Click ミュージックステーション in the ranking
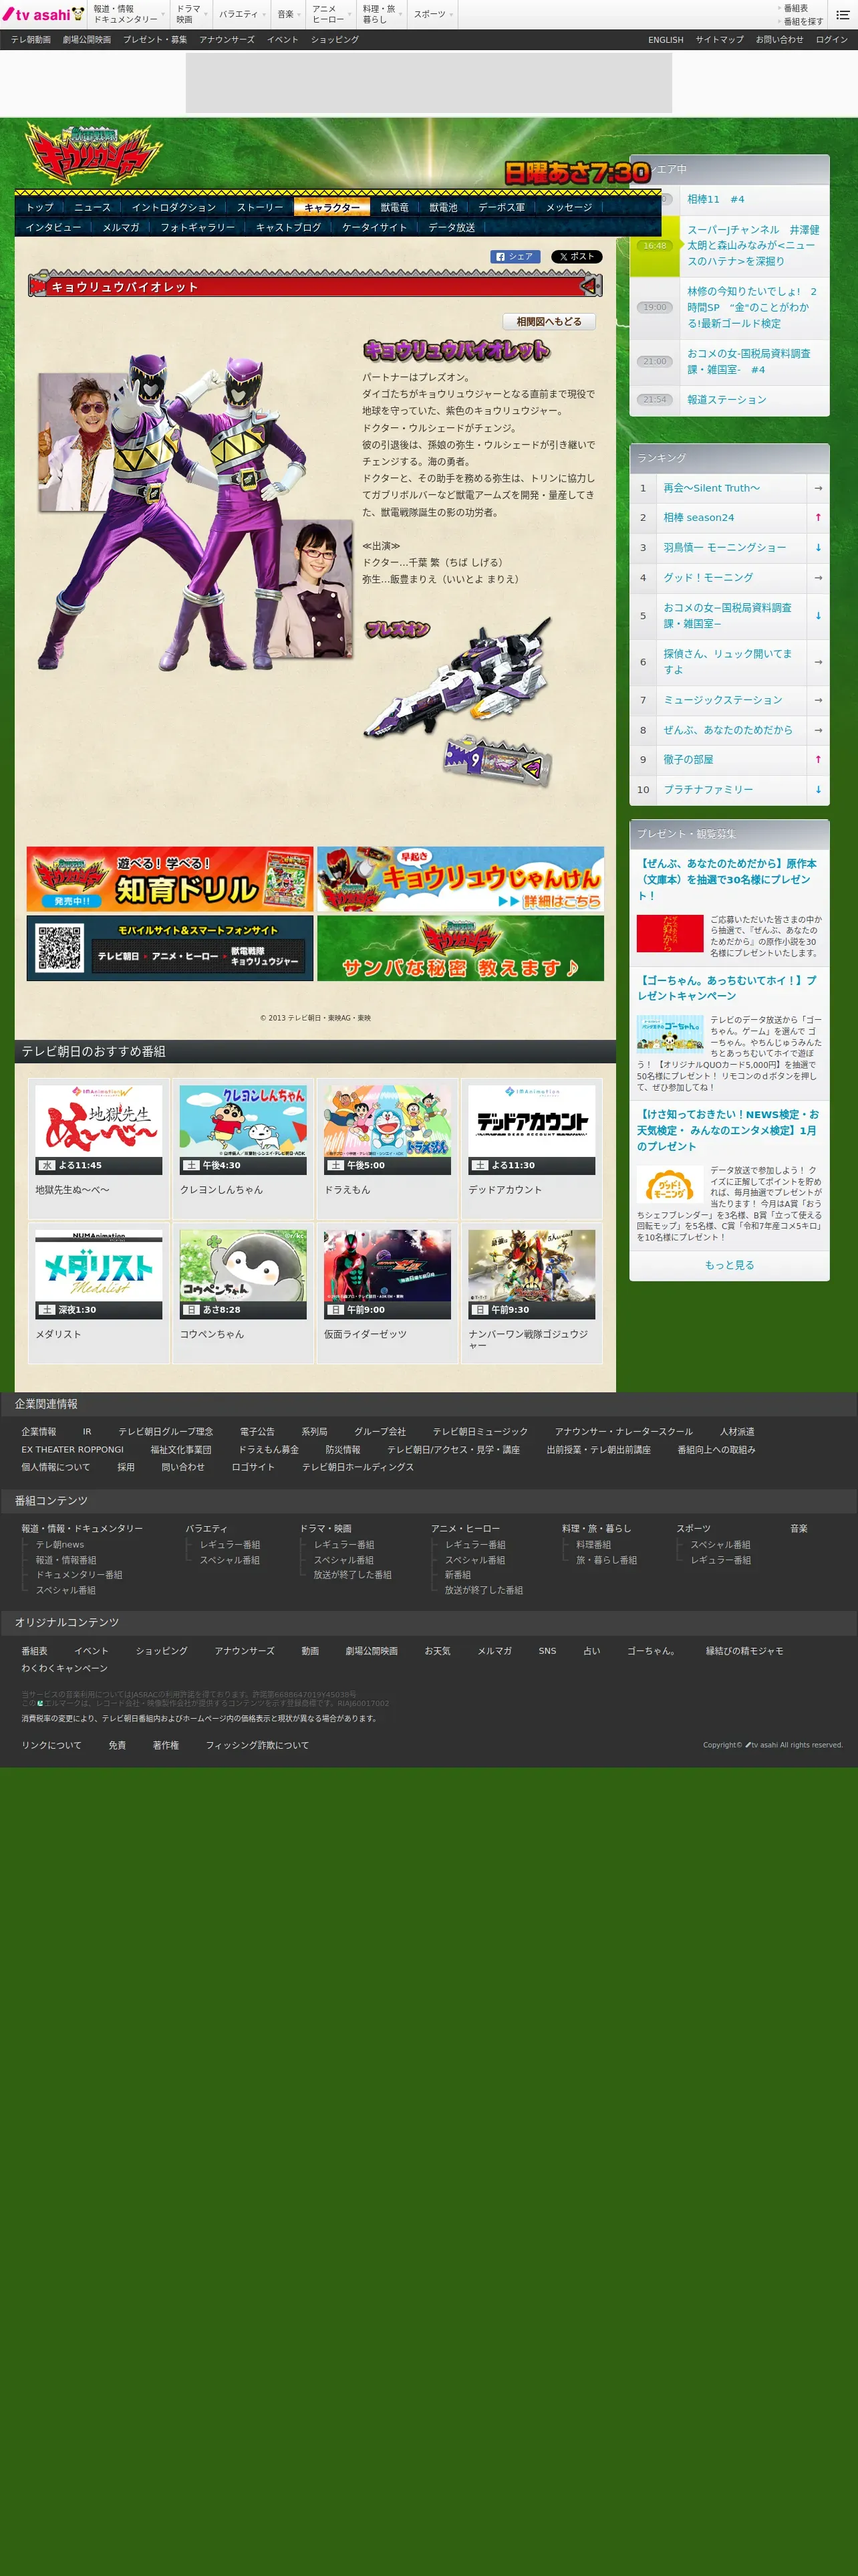Screen dimensions: 858x2576 (722, 700)
